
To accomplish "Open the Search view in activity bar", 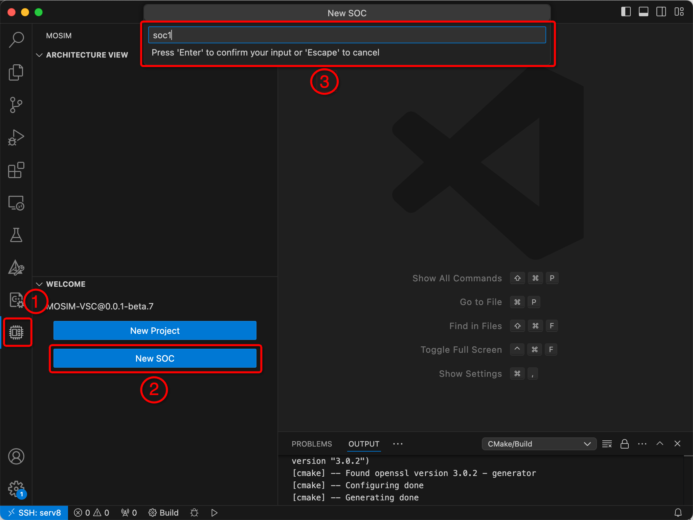I will pyautogui.click(x=16, y=40).
